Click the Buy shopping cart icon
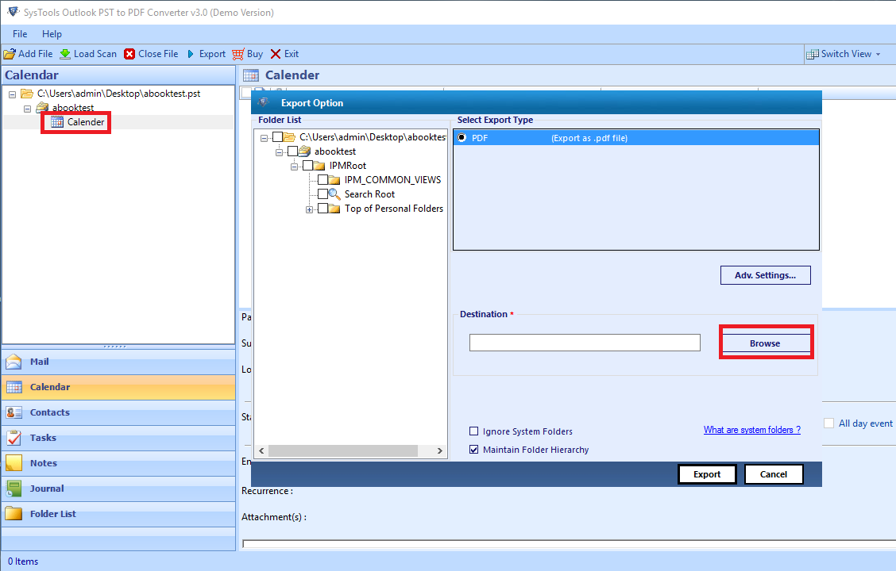Viewport: 896px width, 571px height. pos(238,54)
